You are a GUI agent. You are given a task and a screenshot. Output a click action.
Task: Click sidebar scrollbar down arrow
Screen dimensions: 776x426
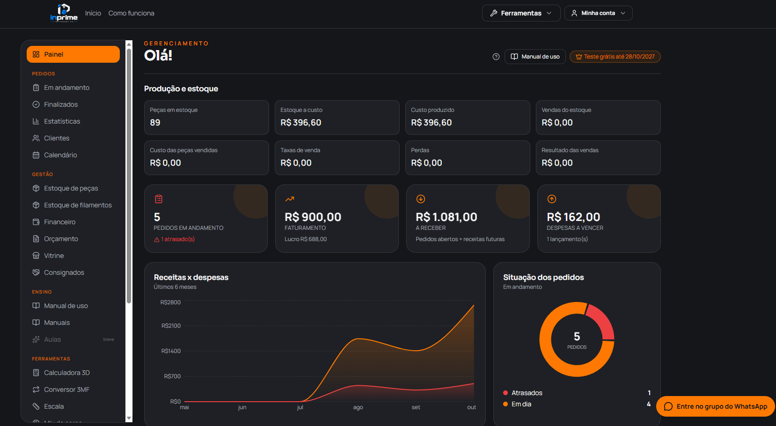click(x=129, y=418)
